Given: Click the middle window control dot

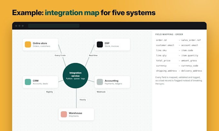Looking at the screenshot, I should (x=19, y=26).
